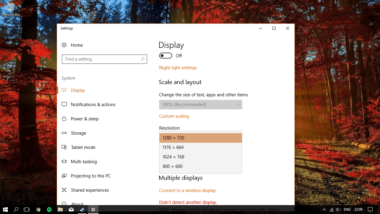The height and width of the screenshot is (214, 380).
Task: Toggle the Night light switch
Action: point(166,56)
